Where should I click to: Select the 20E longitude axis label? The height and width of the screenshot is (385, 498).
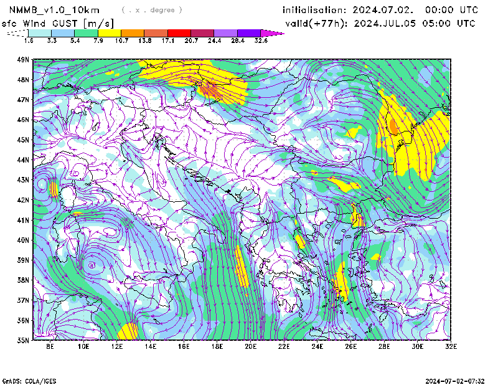[x=251, y=346]
